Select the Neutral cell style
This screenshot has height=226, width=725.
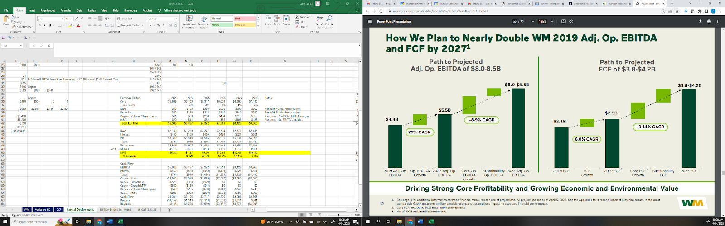coord(245,25)
